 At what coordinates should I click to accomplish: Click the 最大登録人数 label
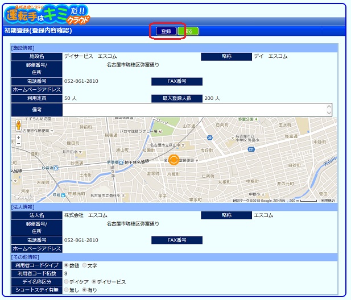tap(177, 98)
